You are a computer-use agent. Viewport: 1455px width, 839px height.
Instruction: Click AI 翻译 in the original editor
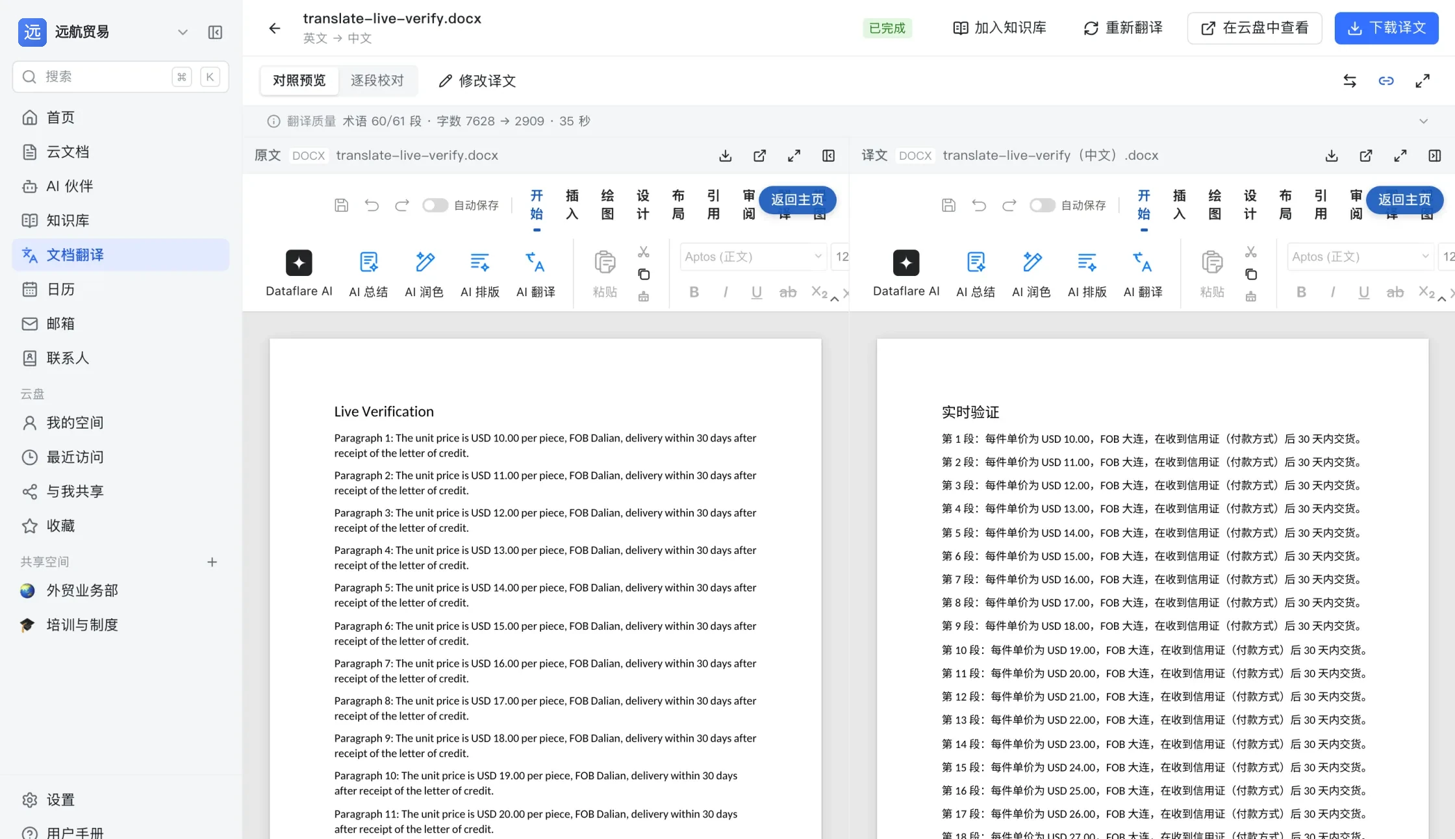pyautogui.click(x=536, y=273)
